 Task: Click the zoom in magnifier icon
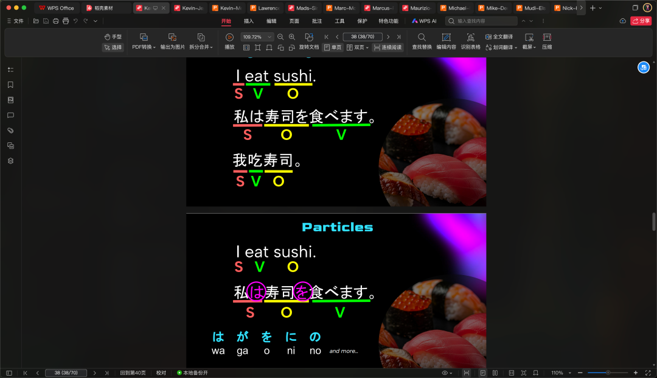(x=292, y=37)
